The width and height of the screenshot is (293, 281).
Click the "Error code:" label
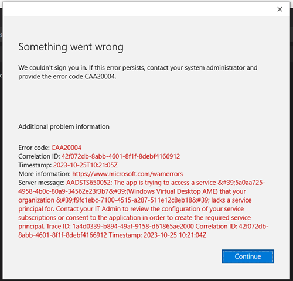(x=34, y=148)
